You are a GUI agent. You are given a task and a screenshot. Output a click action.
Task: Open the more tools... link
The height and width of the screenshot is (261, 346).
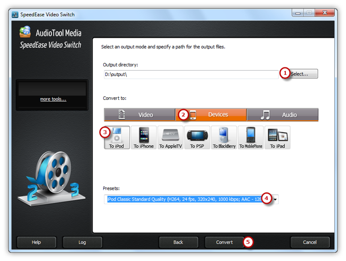53,99
